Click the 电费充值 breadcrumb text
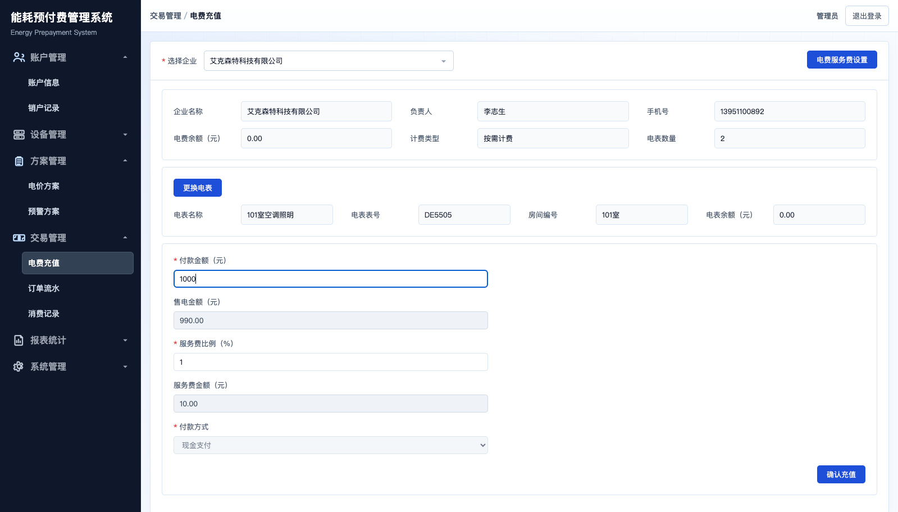 pyautogui.click(x=206, y=16)
